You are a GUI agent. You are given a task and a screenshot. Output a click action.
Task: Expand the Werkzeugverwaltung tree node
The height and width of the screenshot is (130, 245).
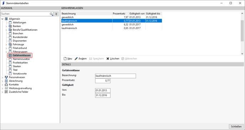point(2,88)
